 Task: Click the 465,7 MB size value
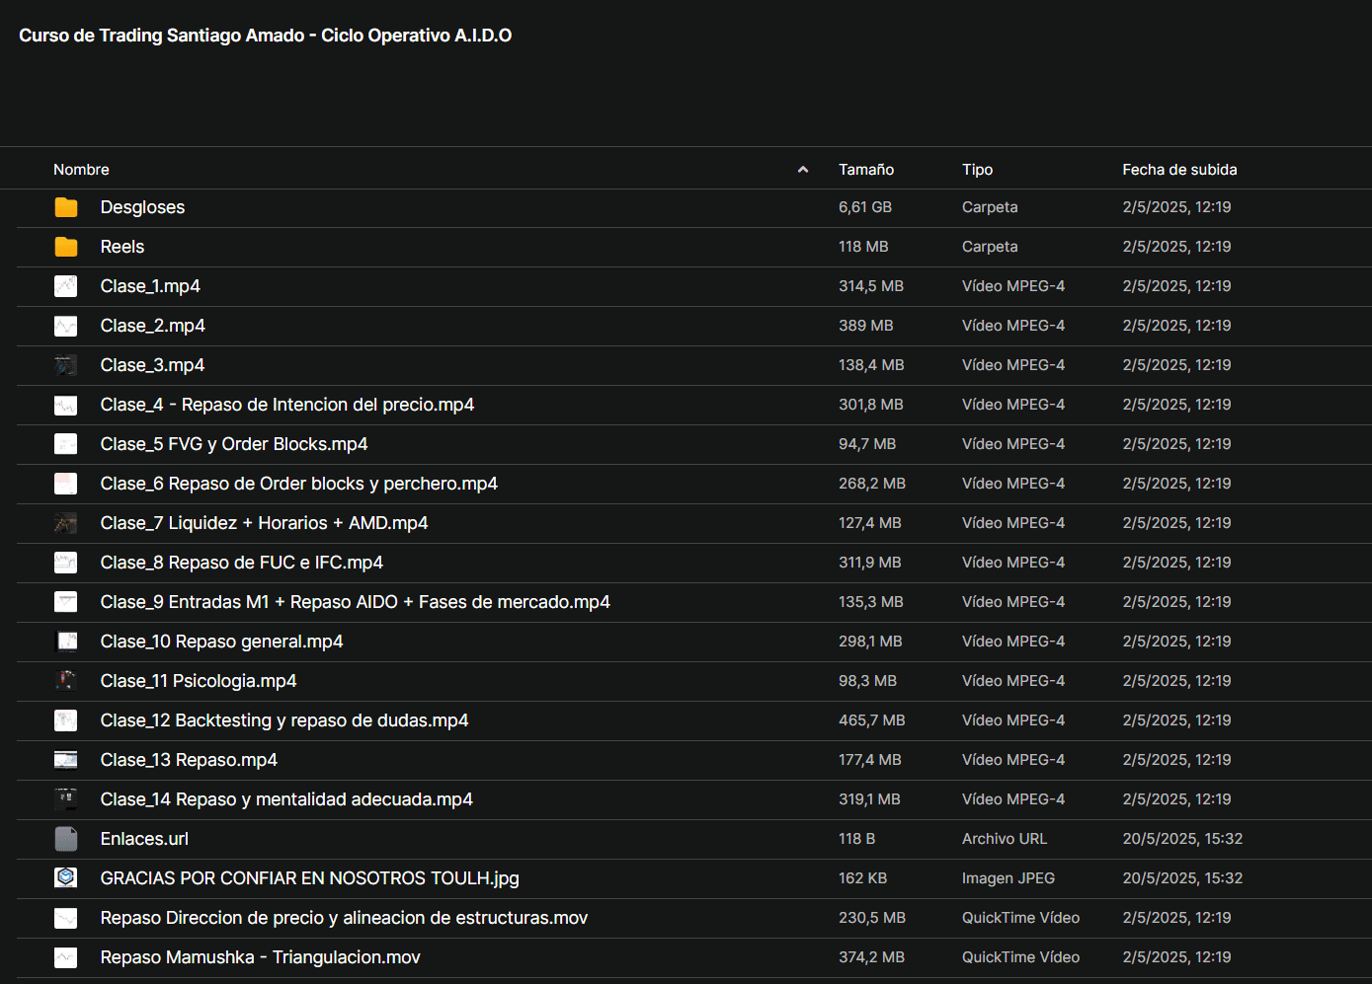(872, 720)
